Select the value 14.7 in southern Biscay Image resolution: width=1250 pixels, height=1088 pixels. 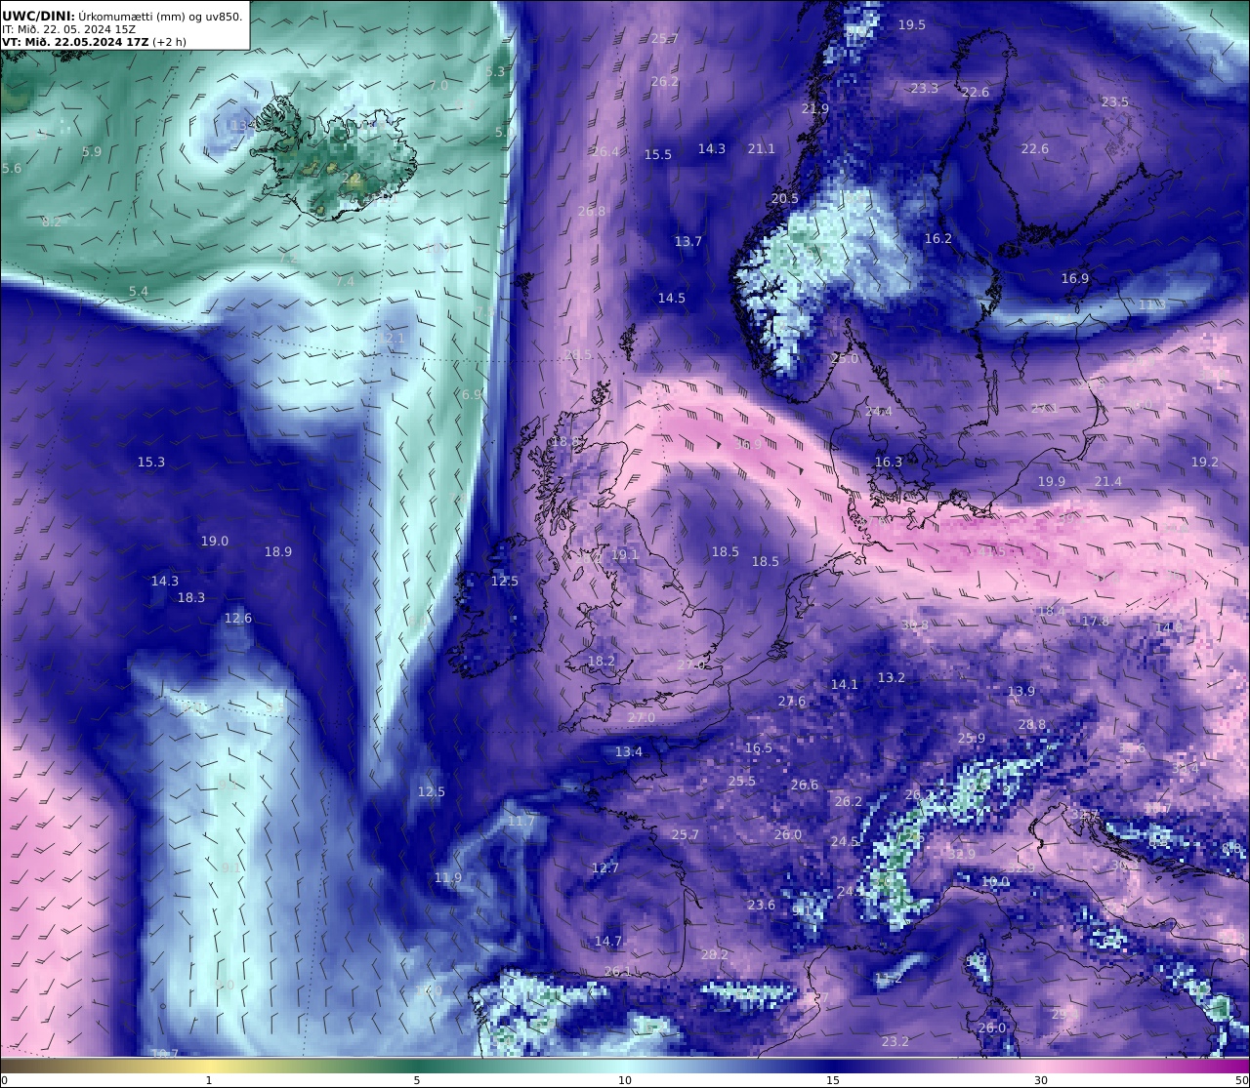click(x=608, y=941)
